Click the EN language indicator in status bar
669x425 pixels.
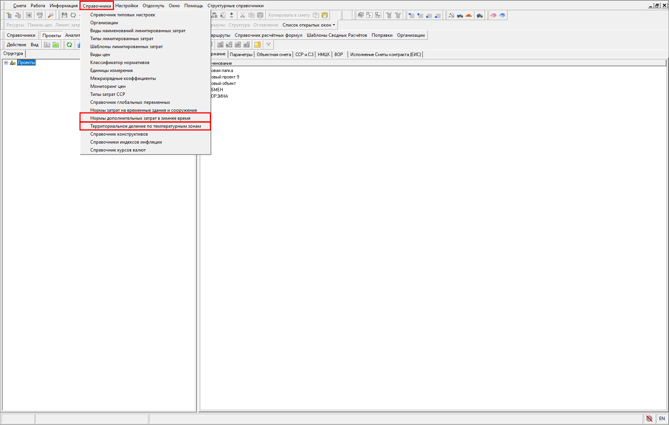662,419
